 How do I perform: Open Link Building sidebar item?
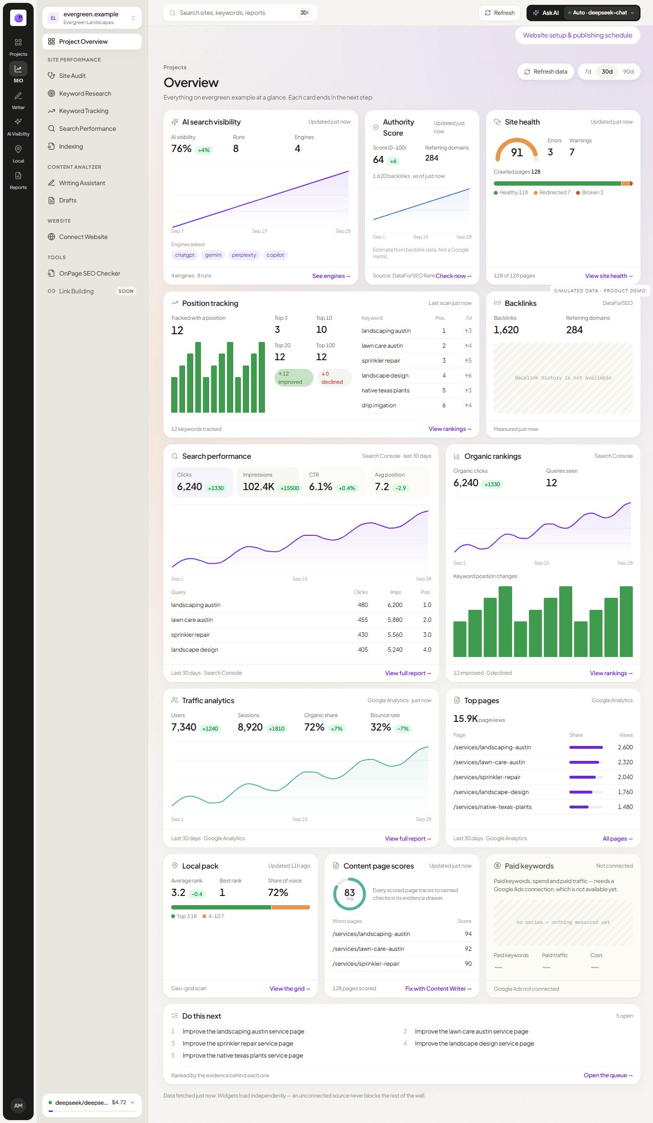(92, 291)
